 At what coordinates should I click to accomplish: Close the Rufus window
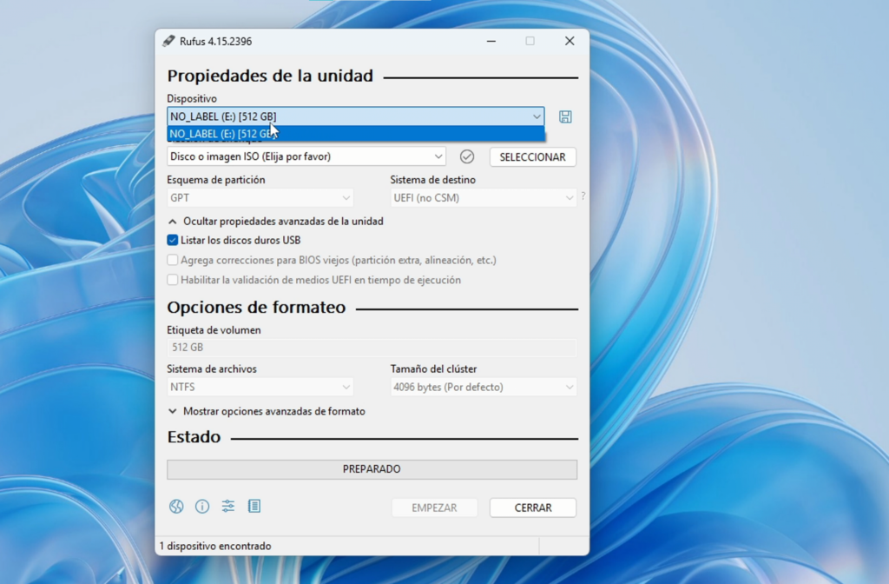[x=570, y=41]
